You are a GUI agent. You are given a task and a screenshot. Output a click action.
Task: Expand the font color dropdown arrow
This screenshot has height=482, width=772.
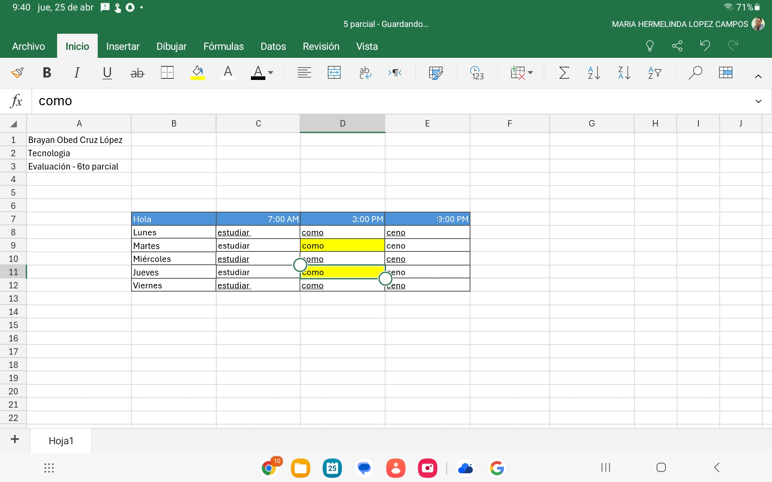(x=271, y=73)
